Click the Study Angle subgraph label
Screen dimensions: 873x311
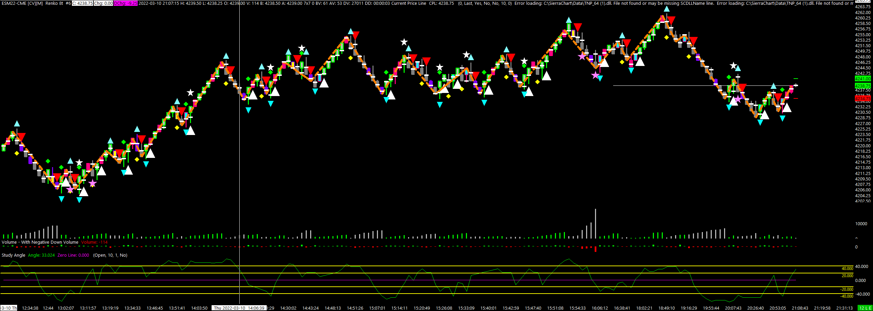[13, 255]
